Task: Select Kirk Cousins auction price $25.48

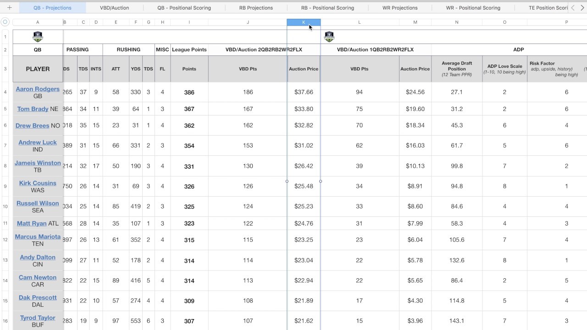Action: click(304, 186)
